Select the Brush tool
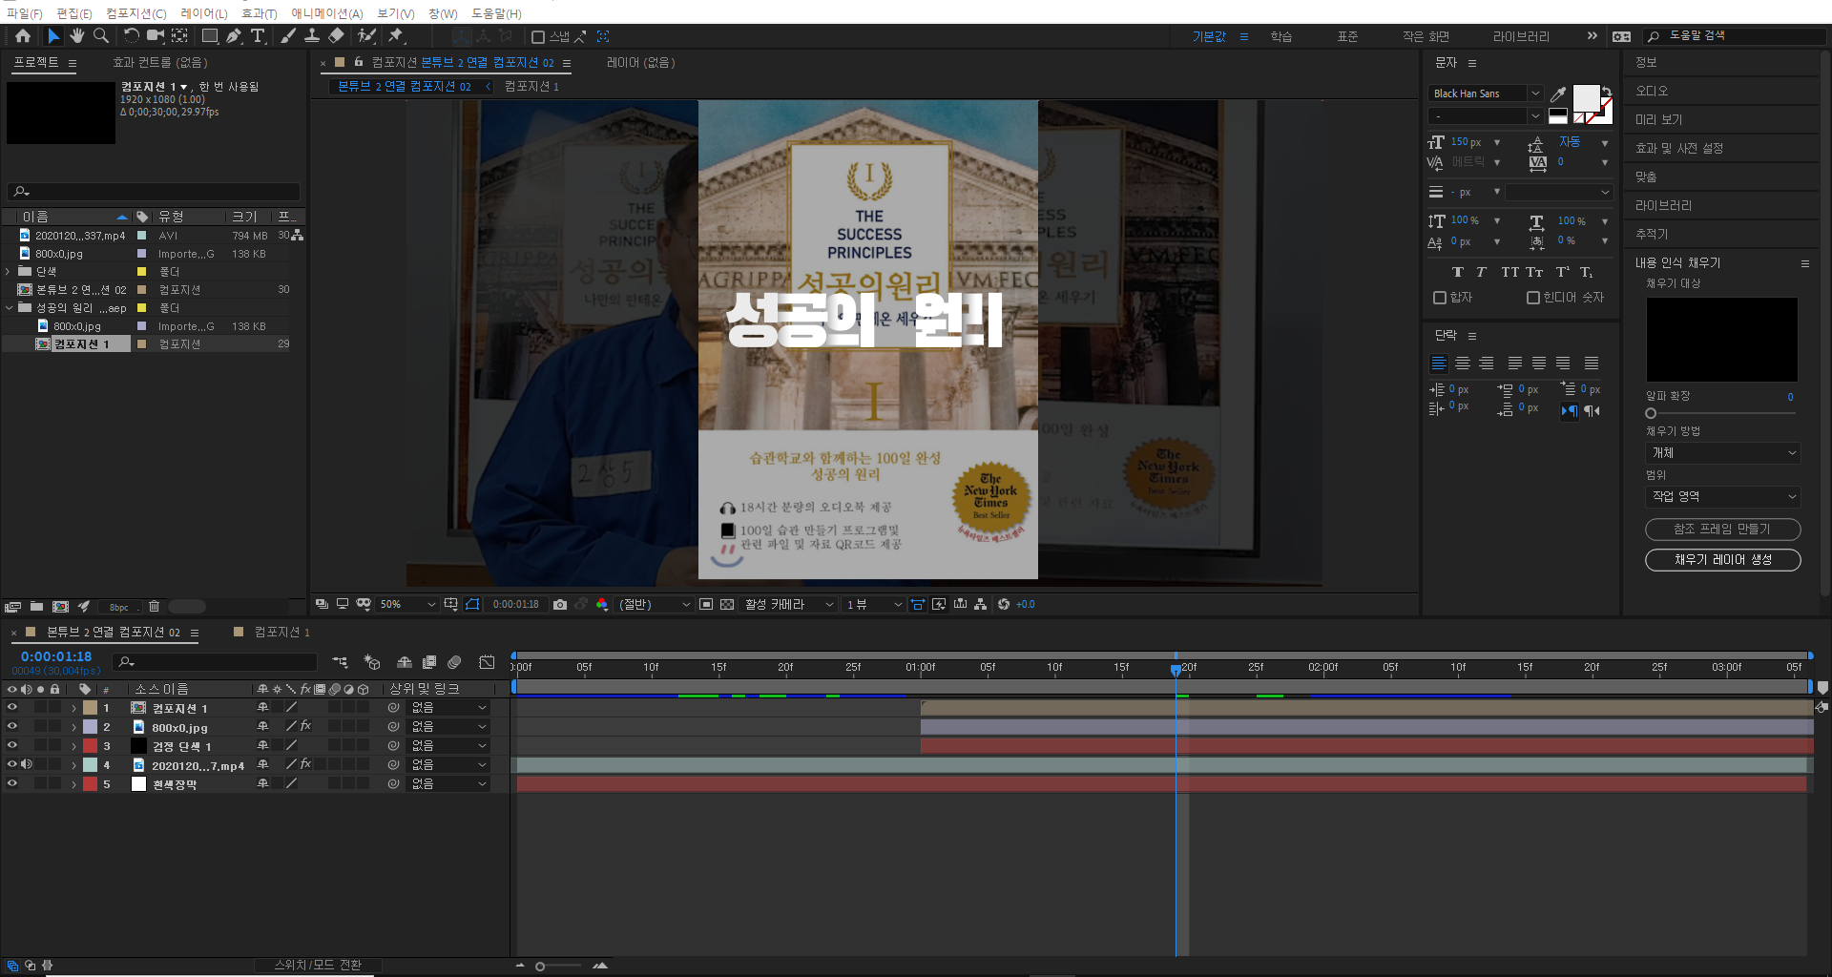 (287, 36)
